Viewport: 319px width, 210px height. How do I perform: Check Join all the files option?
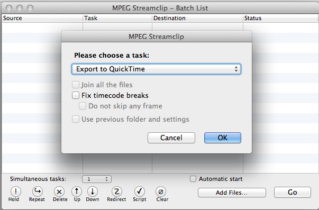tap(76, 85)
